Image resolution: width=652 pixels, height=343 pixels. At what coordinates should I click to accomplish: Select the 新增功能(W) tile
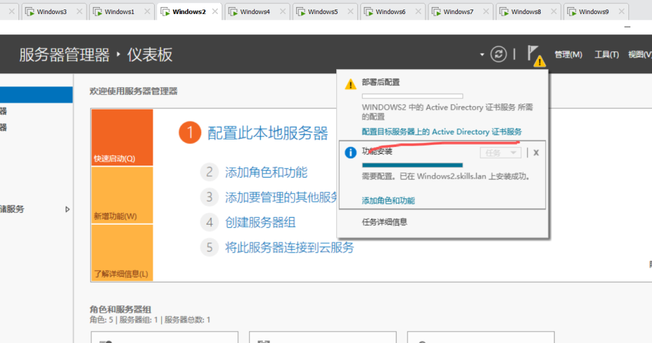(122, 195)
